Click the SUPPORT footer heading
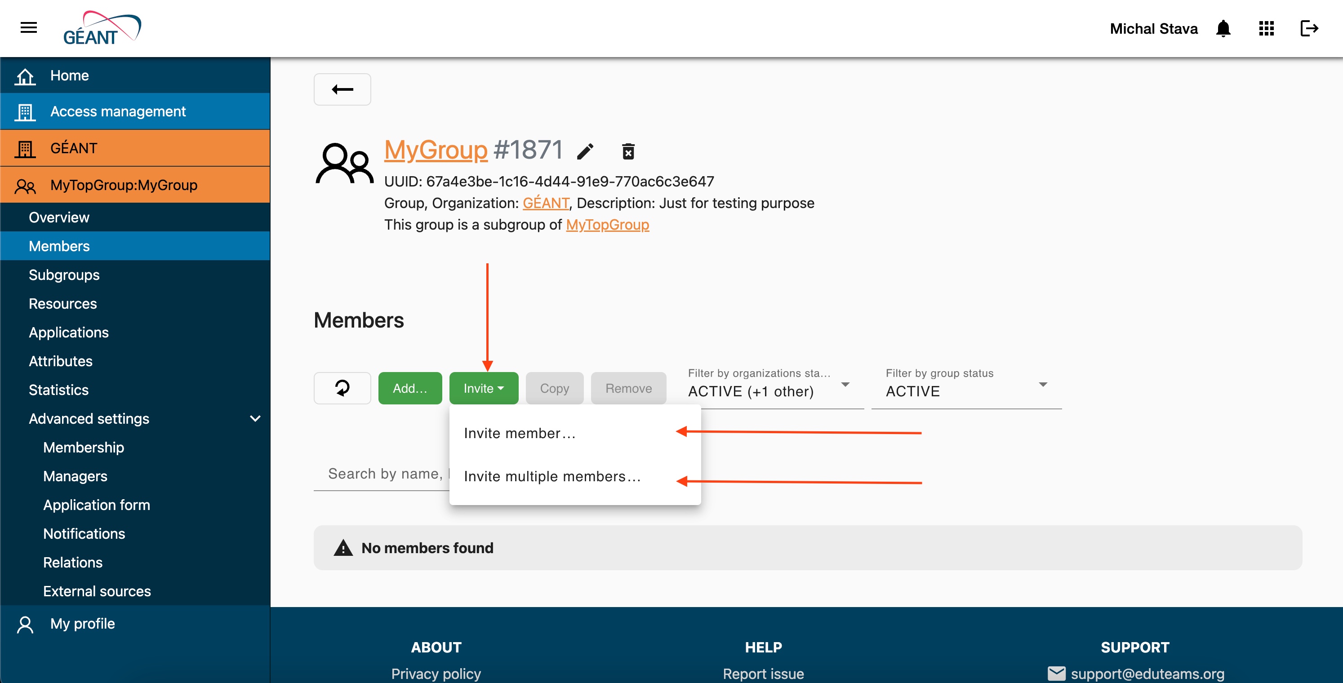Viewport: 1343px width, 683px height. (1135, 648)
